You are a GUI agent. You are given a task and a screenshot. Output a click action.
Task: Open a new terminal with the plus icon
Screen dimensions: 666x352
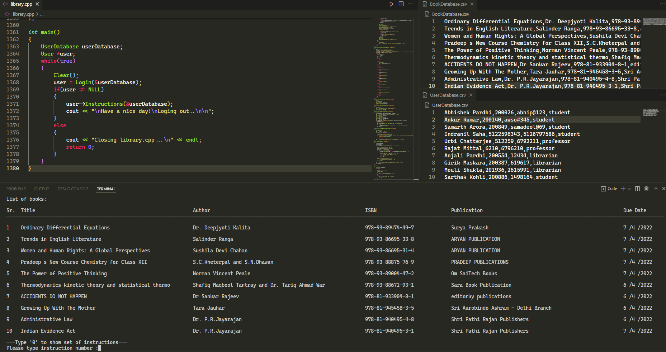(623, 189)
